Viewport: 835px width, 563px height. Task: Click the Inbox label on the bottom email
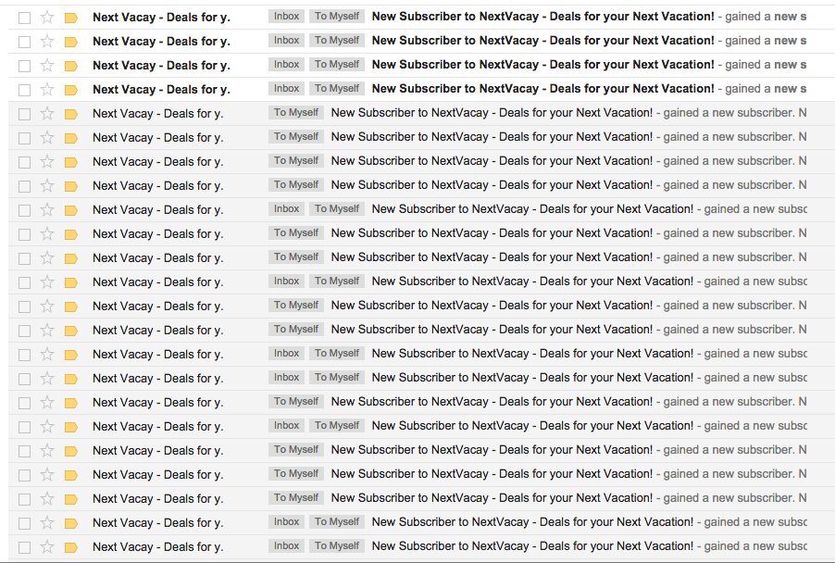tap(286, 546)
